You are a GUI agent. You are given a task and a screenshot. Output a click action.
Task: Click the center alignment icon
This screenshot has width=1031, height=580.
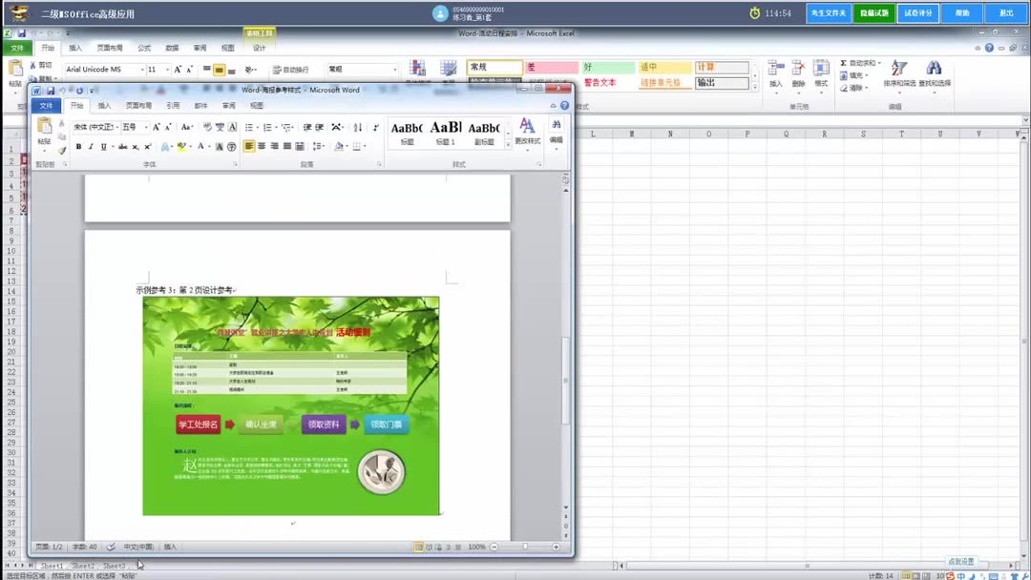262,146
